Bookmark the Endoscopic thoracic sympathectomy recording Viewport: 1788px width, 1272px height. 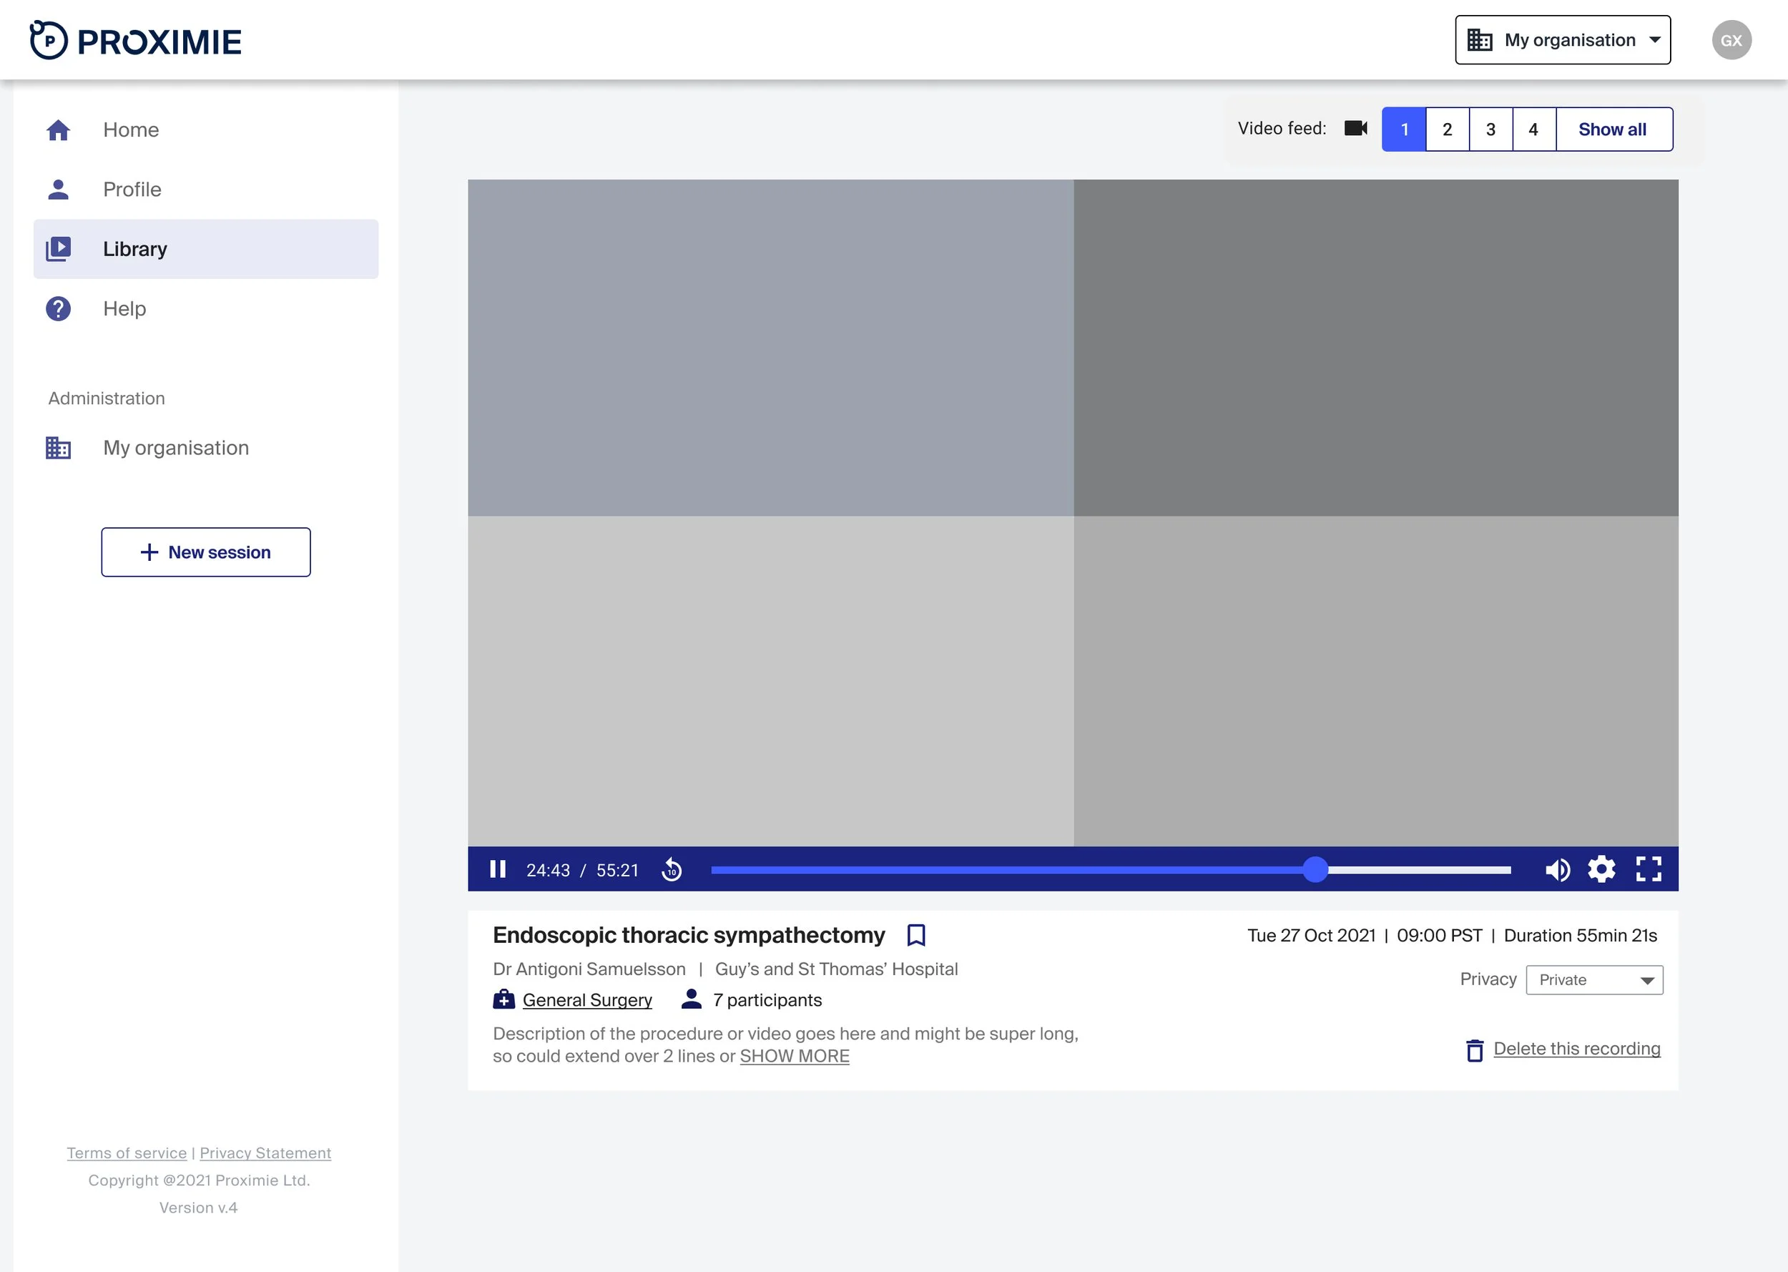coord(916,935)
